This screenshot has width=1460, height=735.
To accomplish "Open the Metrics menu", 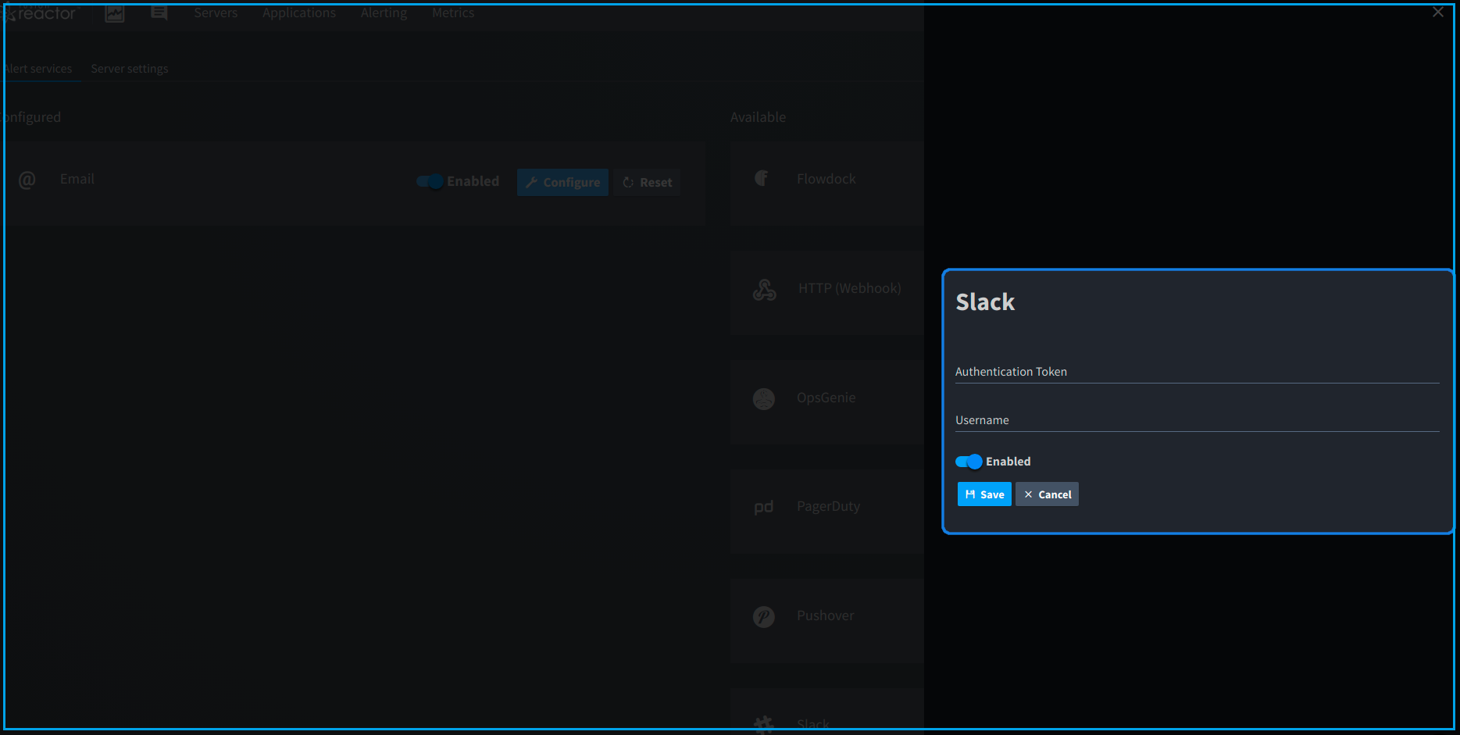I will (x=453, y=13).
